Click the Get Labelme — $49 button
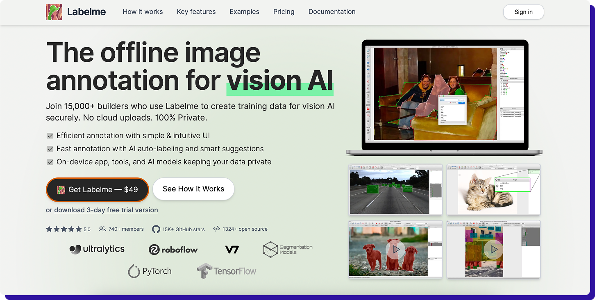595x300 pixels. coord(97,189)
